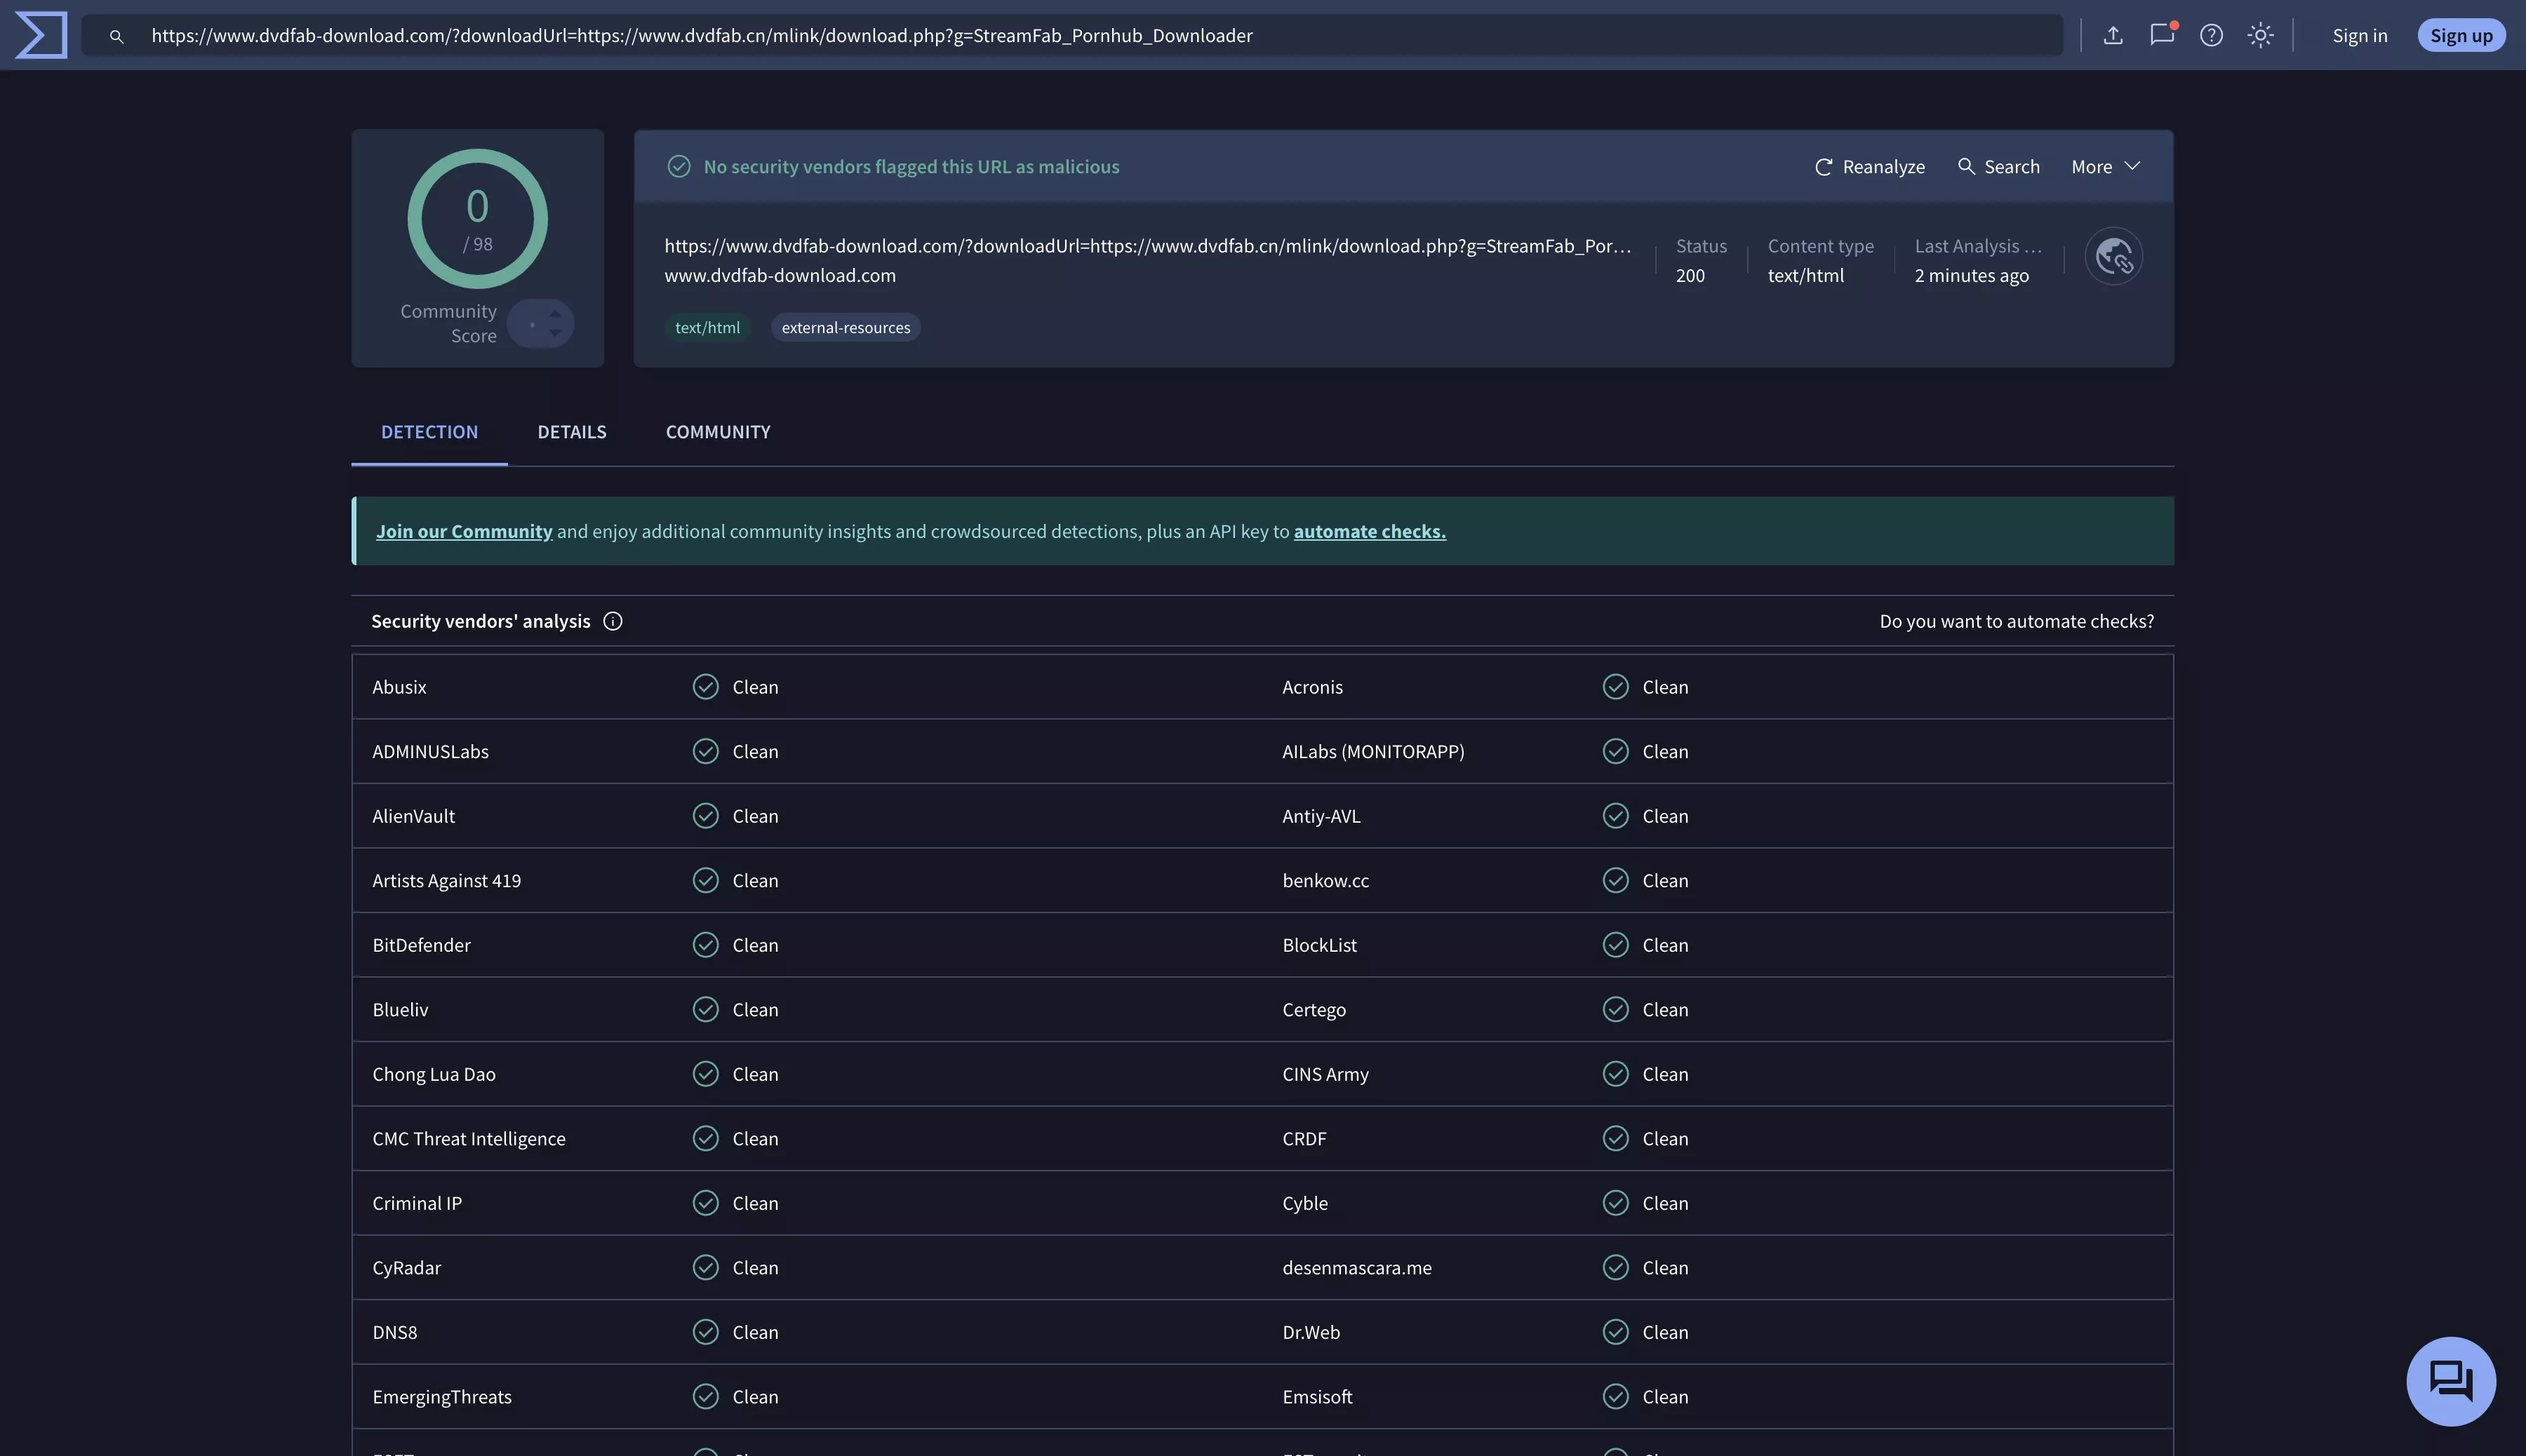Click the Sign up button
Screen dimensions: 2526x1456
2461,35
